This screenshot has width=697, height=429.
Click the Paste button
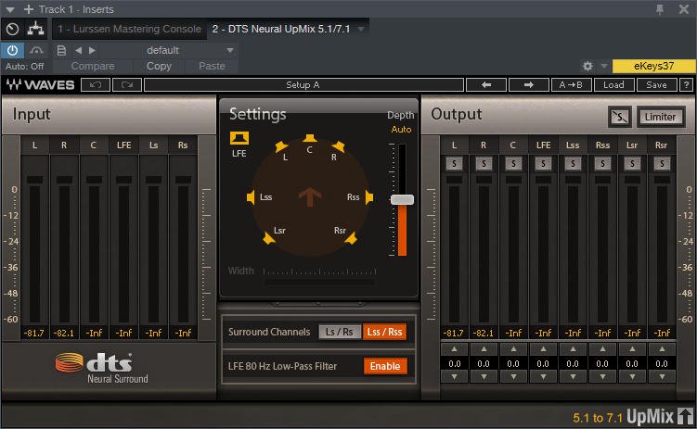212,66
